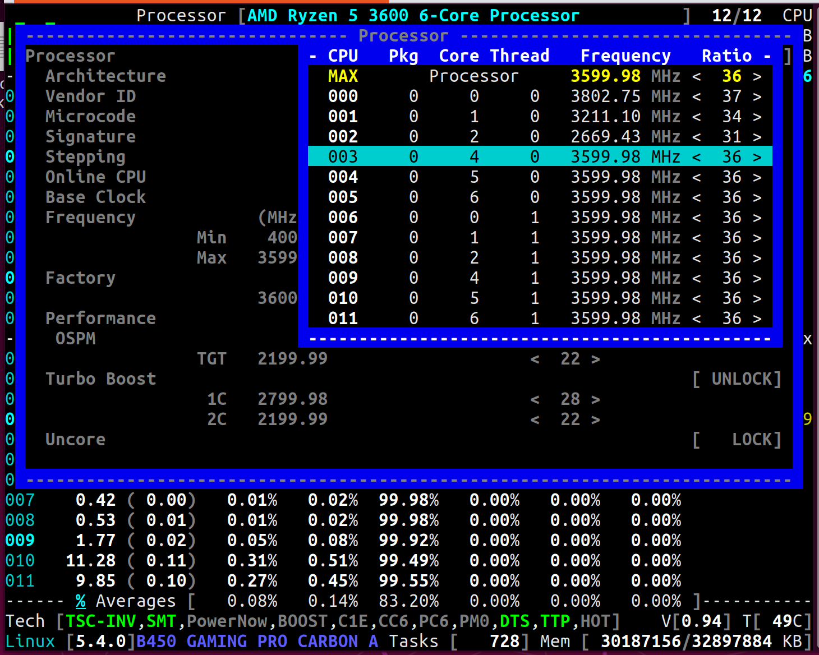Select the Vendor ID entry

click(x=90, y=96)
